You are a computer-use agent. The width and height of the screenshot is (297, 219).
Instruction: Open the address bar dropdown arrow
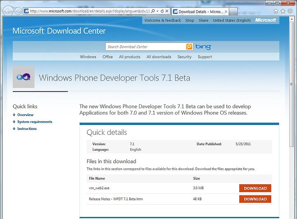coord(158,11)
